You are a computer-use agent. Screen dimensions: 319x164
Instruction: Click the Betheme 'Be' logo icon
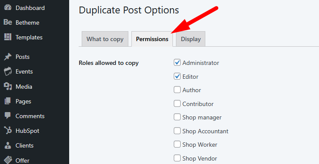[8, 22]
